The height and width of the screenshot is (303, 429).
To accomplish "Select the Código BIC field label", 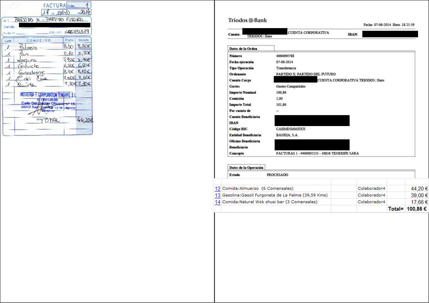I will (x=238, y=129).
